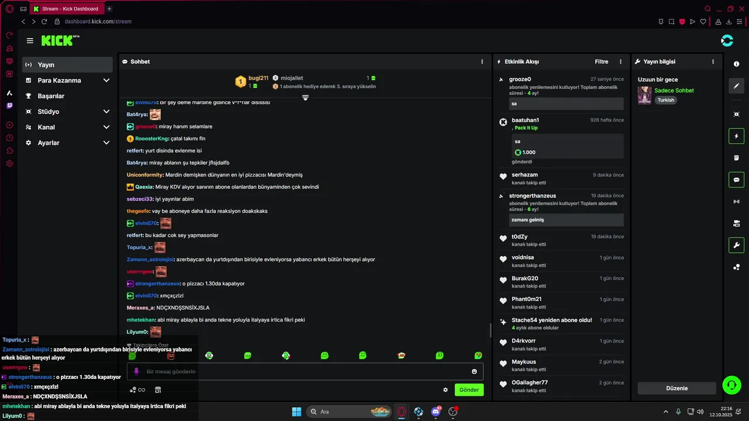The height and width of the screenshot is (421, 749).
Task: Open Opera sidebar settings gear
Action: [x=9, y=163]
